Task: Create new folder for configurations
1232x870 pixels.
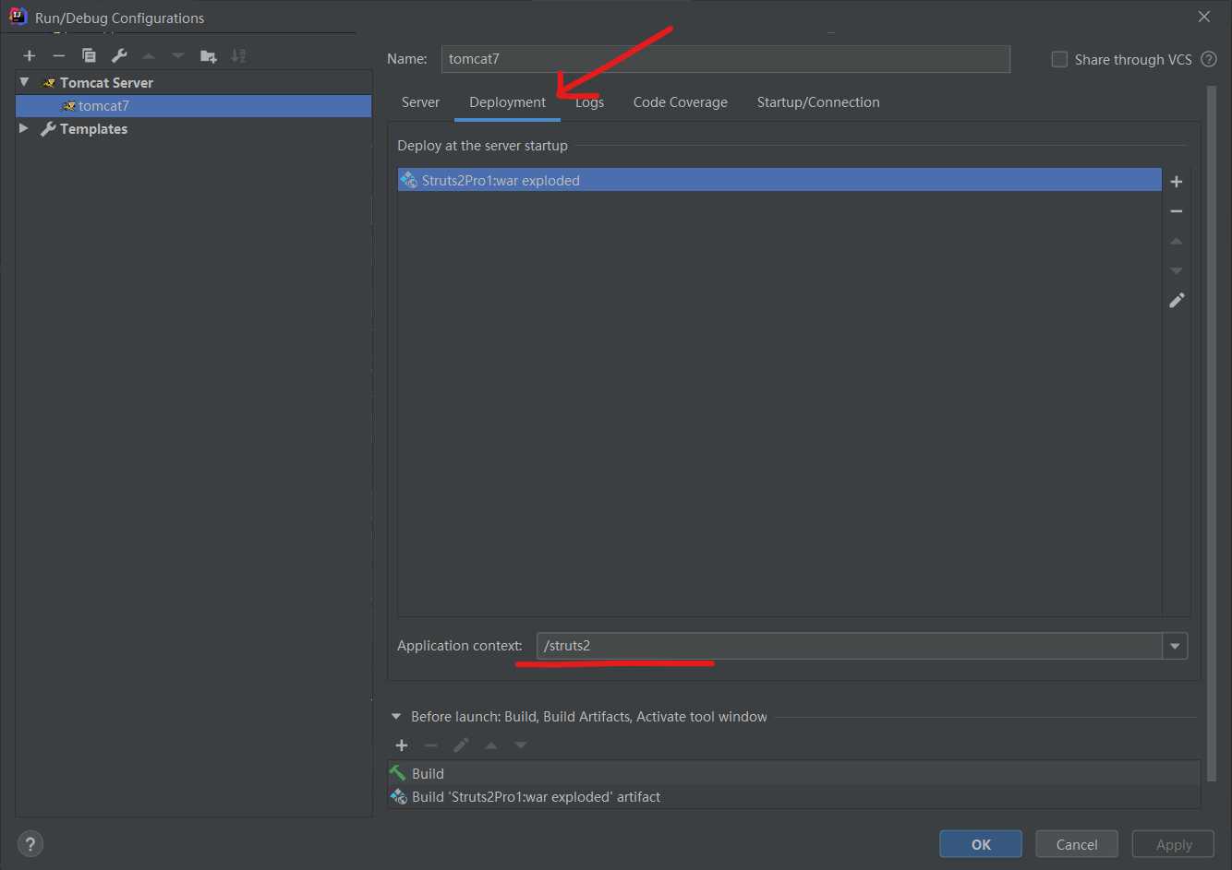Action: click(209, 56)
